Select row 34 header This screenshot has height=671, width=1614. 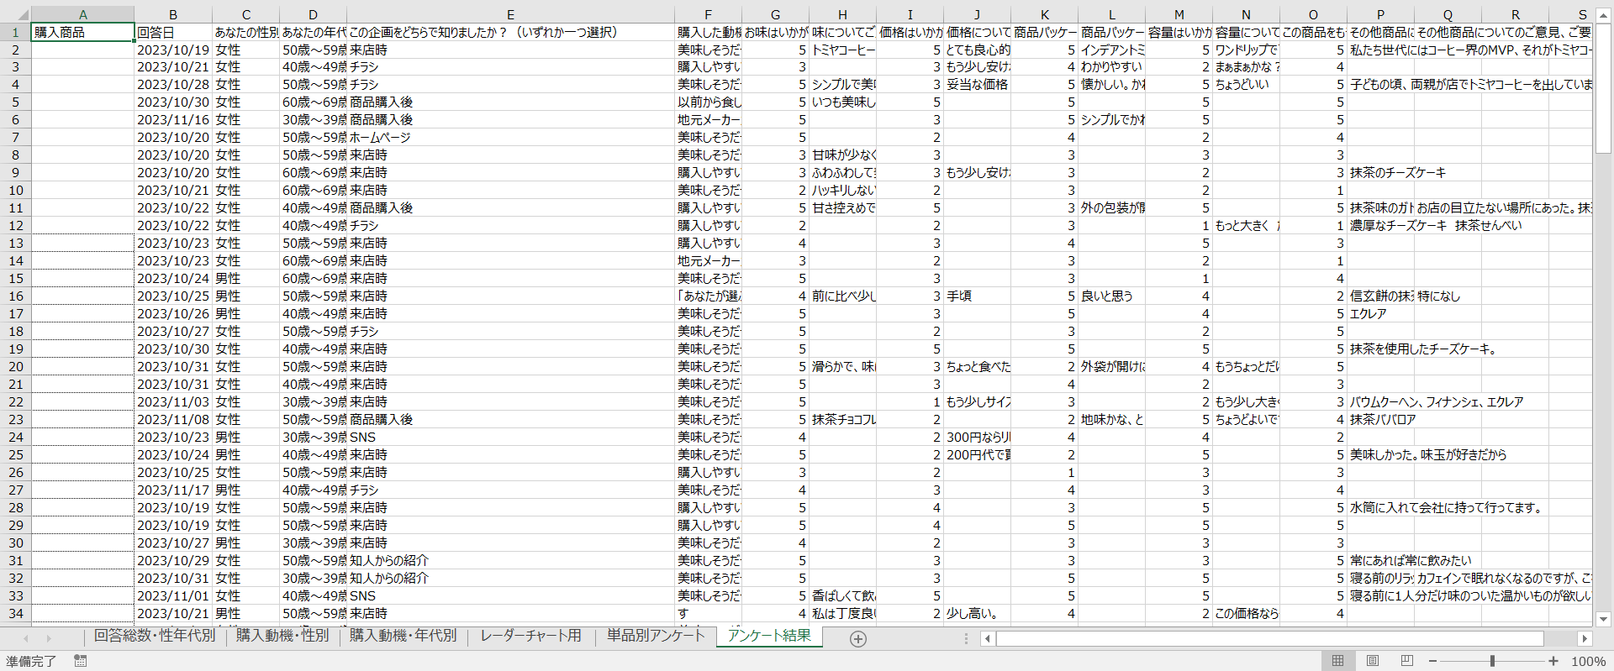coord(15,614)
